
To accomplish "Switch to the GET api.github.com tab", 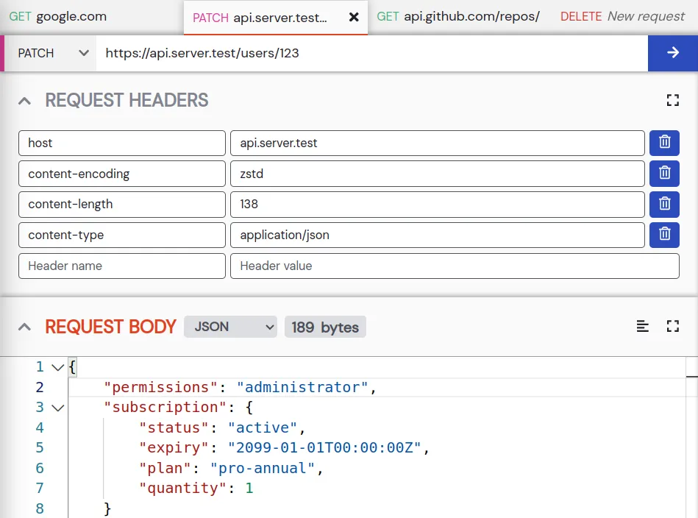I will point(458,16).
